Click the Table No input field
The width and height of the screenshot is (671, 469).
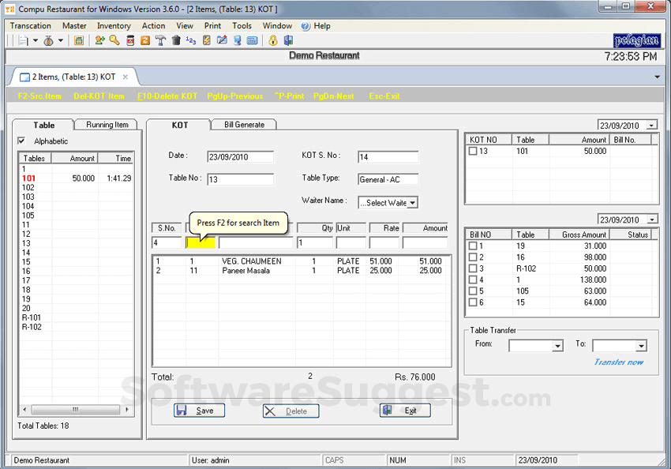point(241,180)
